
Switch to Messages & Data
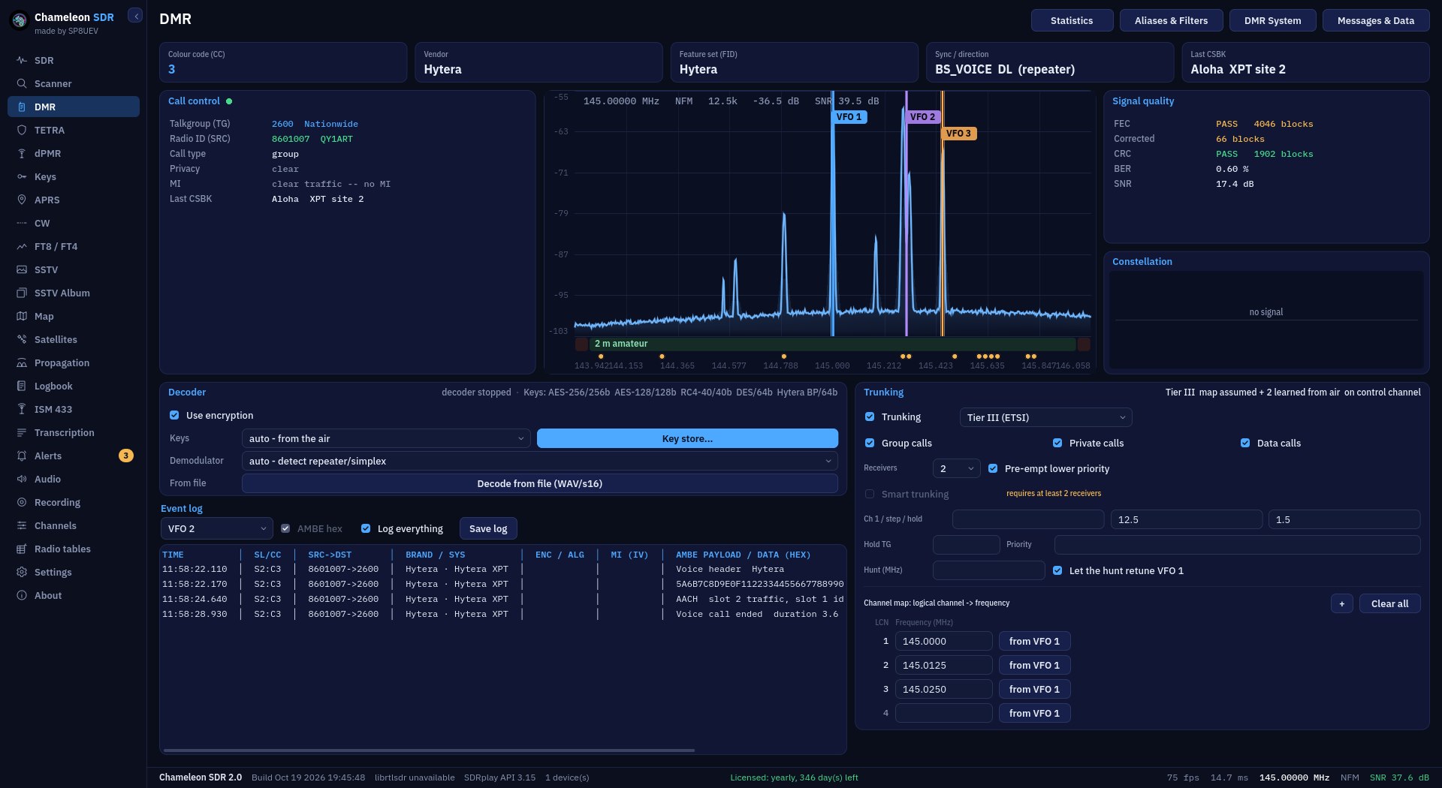pyautogui.click(x=1375, y=20)
